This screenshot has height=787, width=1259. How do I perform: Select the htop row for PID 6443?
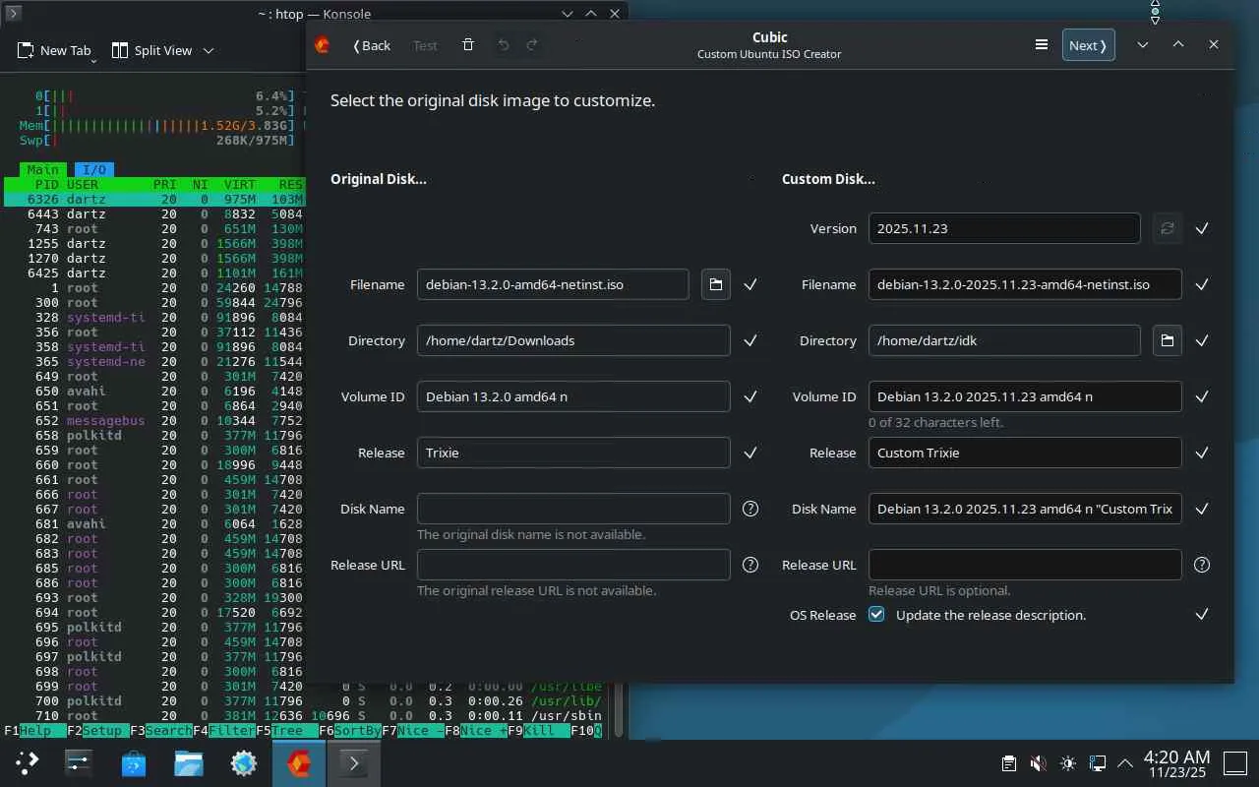(x=154, y=214)
